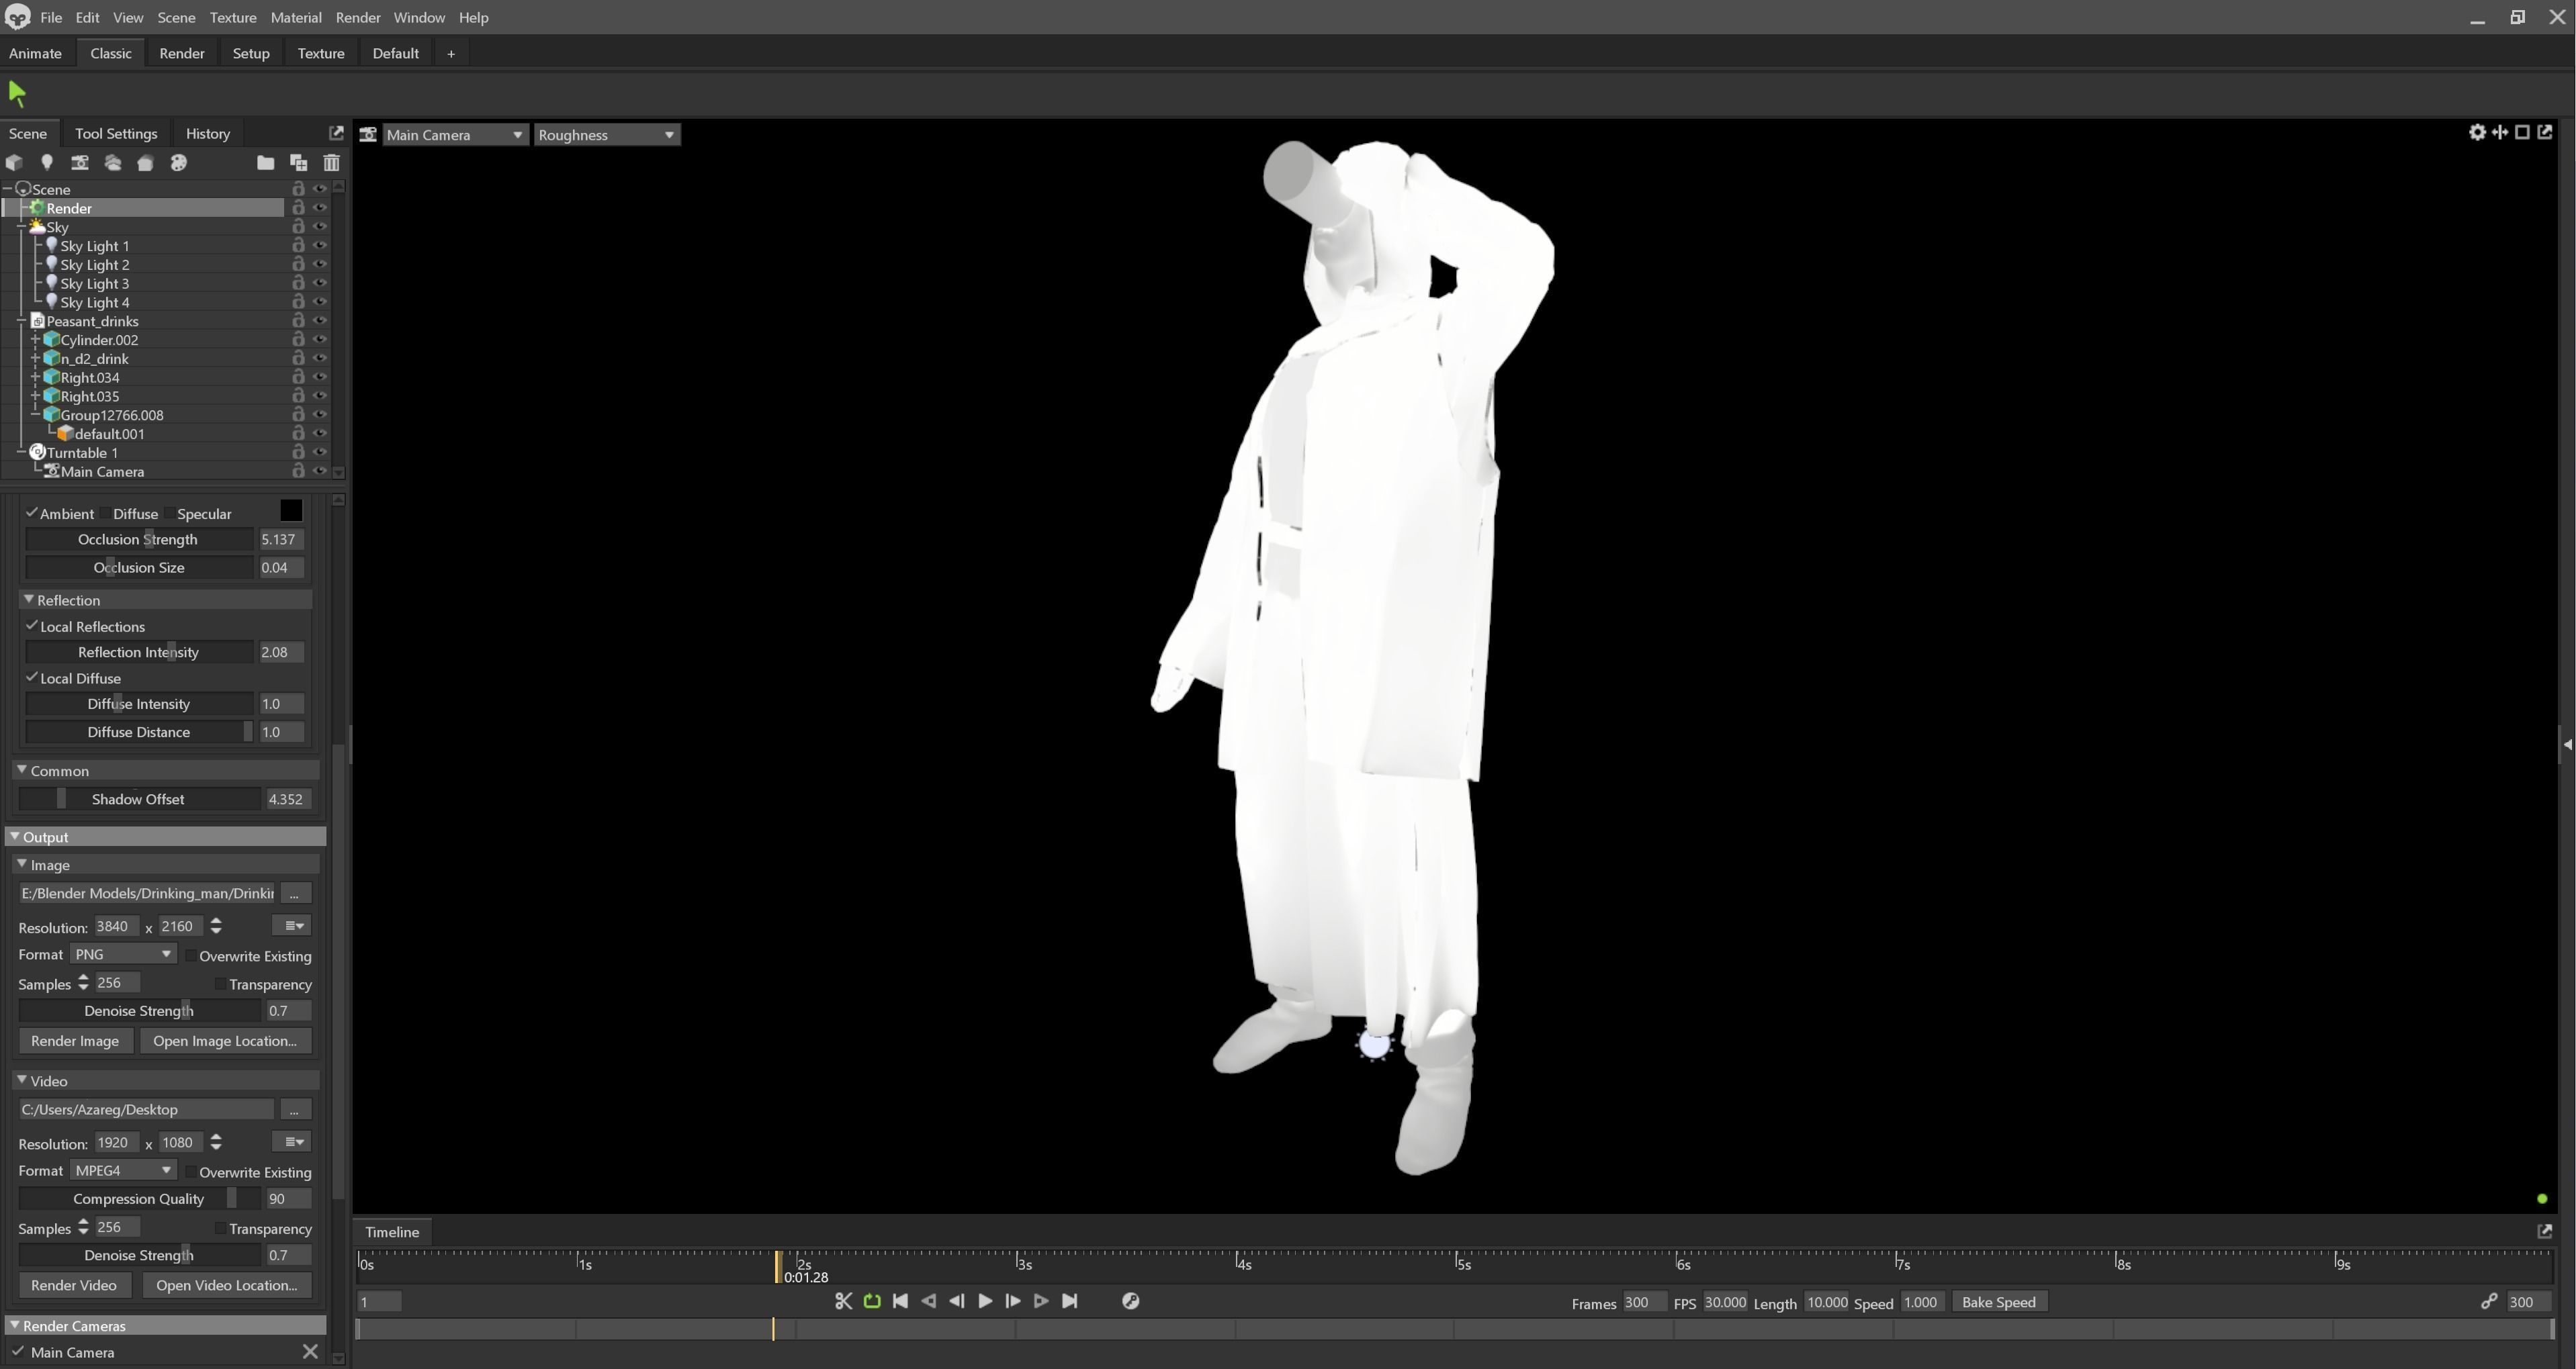2576x1369 pixels.
Task: Open the Roughness render pass dropdown
Action: [607, 135]
